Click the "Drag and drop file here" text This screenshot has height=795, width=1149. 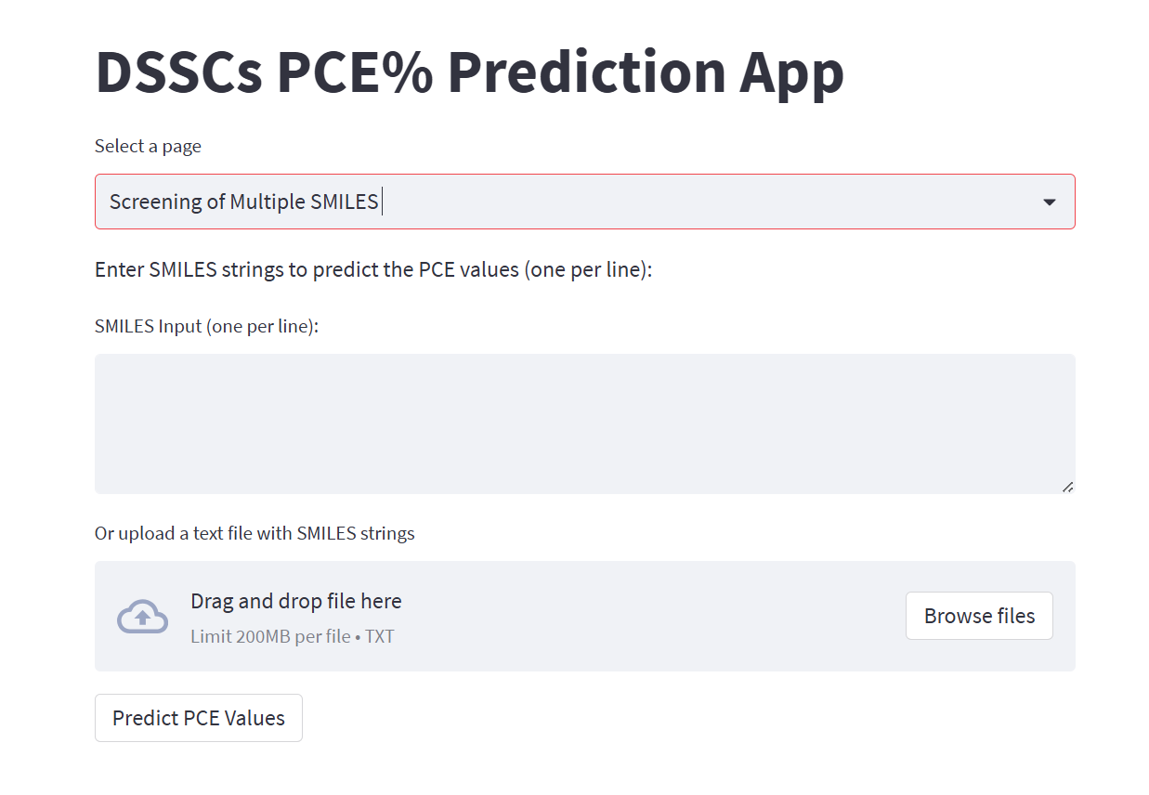pos(295,601)
